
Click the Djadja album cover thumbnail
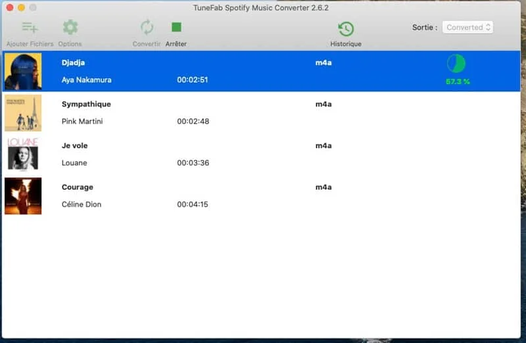[x=23, y=71]
